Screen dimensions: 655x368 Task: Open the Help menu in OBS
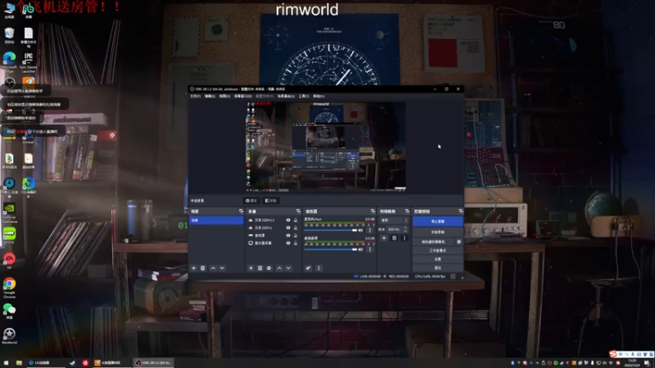(x=318, y=96)
